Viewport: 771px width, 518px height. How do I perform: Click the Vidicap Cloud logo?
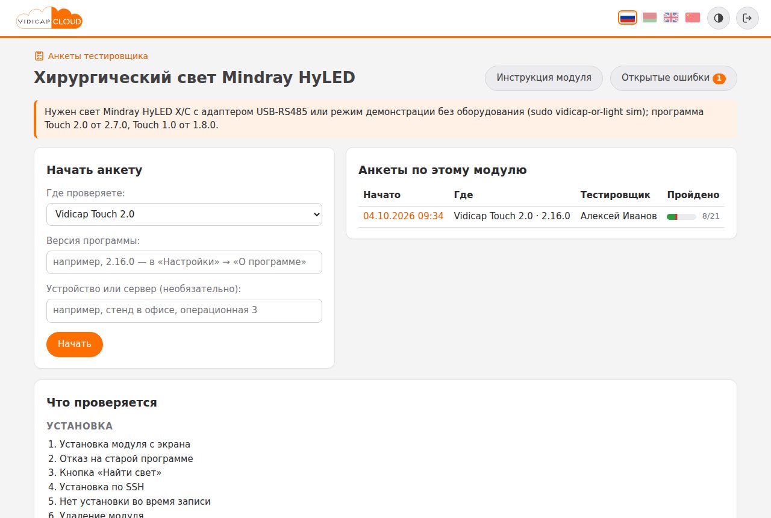49,18
